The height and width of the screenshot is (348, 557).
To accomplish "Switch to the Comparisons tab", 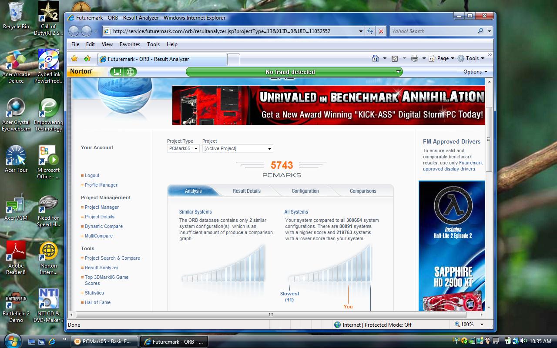I will [363, 191].
